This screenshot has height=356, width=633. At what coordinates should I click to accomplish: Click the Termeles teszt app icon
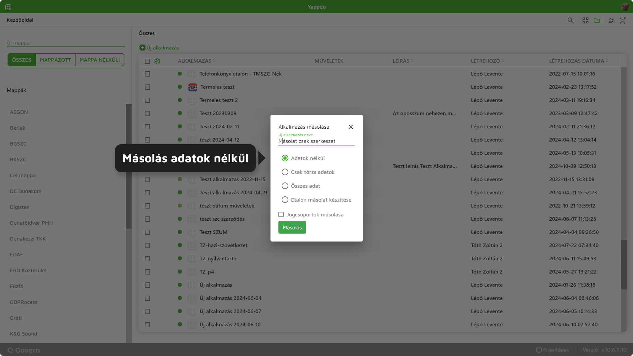[193, 87]
